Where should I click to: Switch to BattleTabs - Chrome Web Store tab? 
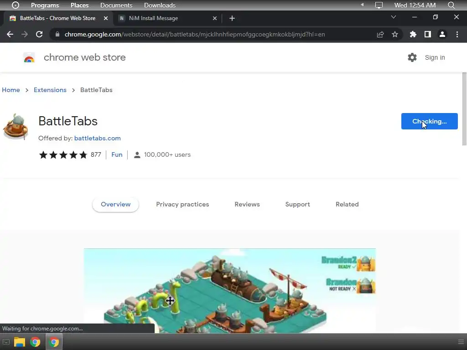(x=58, y=18)
